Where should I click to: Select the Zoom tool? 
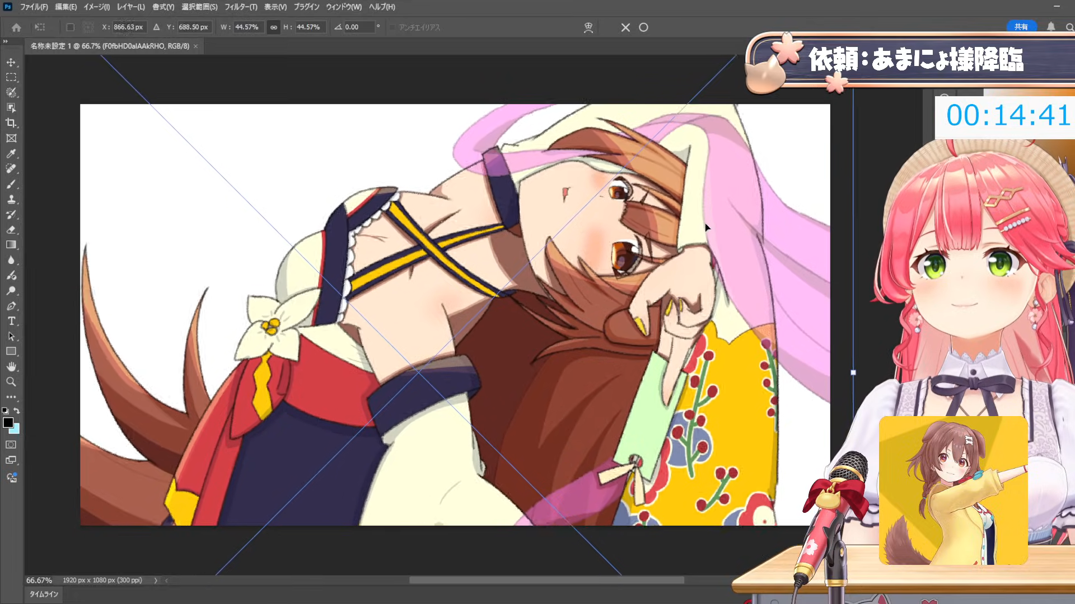click(11, 381)
